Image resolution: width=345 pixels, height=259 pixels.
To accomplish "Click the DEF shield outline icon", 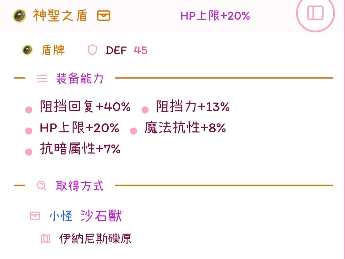I will [92, 50].
